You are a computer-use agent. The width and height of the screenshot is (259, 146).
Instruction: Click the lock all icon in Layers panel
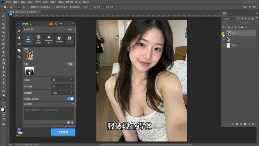coord(242,27)
